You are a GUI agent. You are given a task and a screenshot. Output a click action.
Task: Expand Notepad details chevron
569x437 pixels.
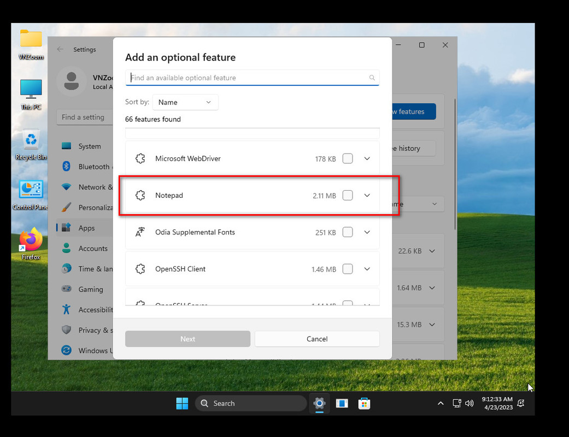coord(367,195)
